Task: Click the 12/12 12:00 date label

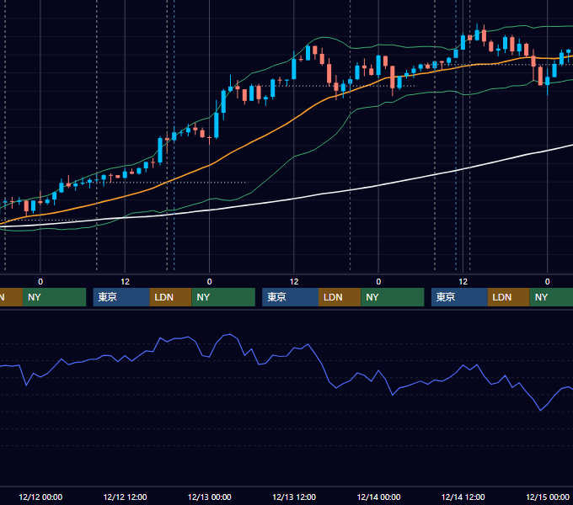Action: point(125,497)
